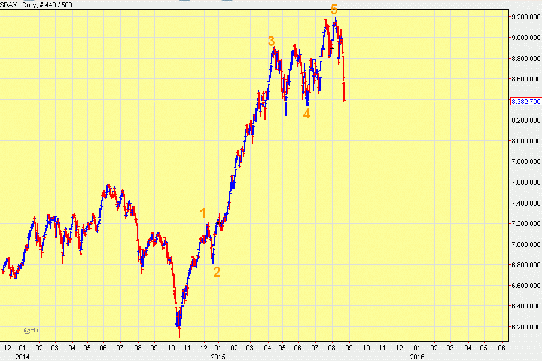The height and width of the screenshot is (361, 542).
Task: Select the orange wave label 2
Action: pos(217,272)
